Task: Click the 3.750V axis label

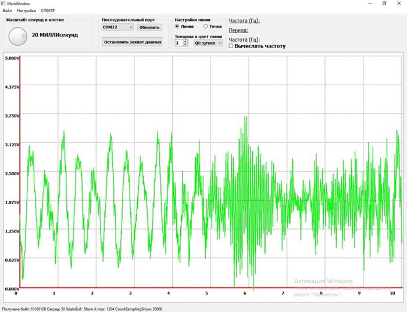Action: 12,116
